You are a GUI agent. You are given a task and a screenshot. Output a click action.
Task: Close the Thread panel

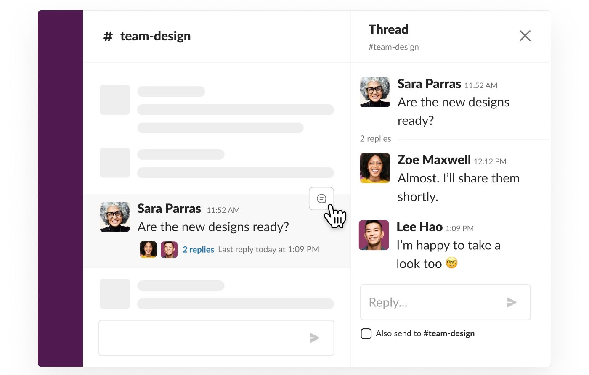coord(525,36)
